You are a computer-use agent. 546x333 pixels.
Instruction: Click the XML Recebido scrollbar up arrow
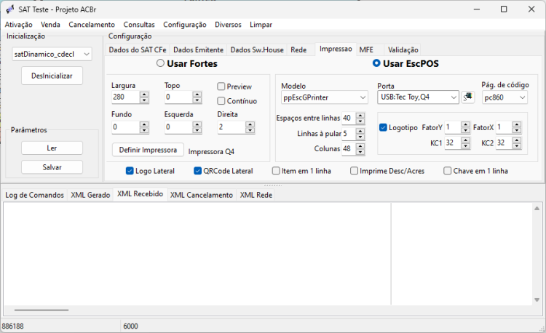click(x=537, y=208)
